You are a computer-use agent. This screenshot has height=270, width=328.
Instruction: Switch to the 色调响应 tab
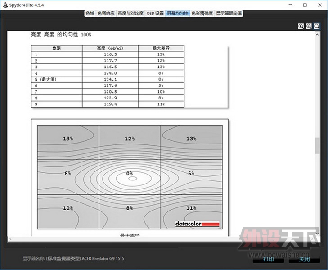point(106,13)
